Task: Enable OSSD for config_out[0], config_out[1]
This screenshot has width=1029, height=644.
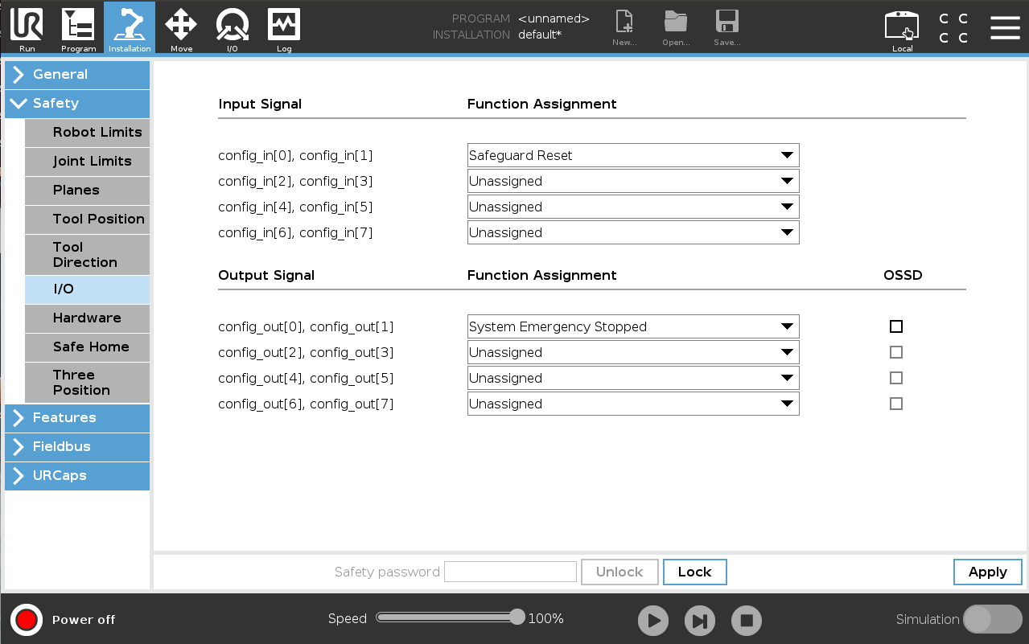Action: point(896,326)
